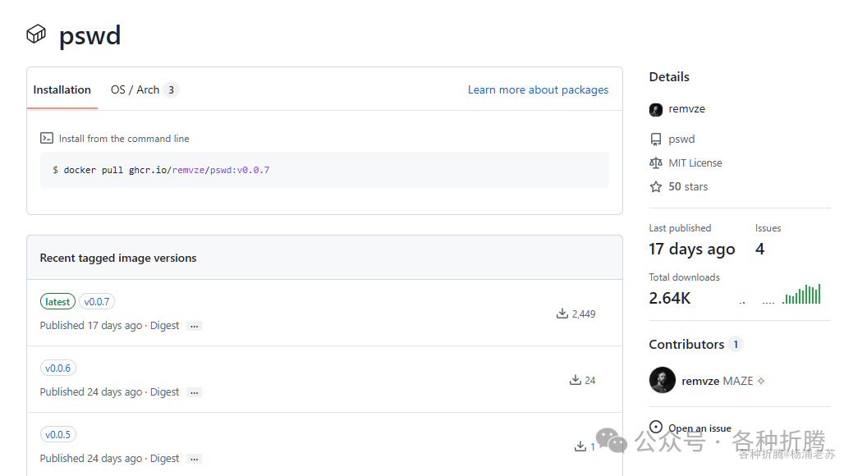Click the Issues count 4
The width and height of the screenshot is (853, 476).
pos(760,249)
